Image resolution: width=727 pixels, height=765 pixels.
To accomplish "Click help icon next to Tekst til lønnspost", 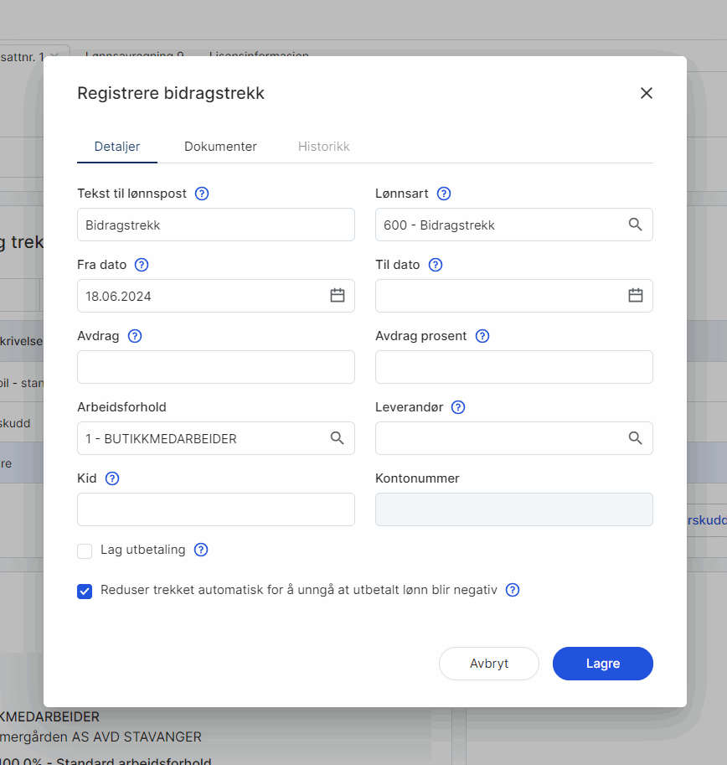I will coord(202,194).
